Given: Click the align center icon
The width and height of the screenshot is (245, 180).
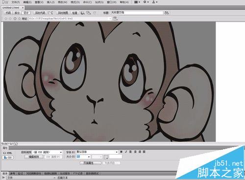Looking at the screenshot, I should [x=135, y=152].
